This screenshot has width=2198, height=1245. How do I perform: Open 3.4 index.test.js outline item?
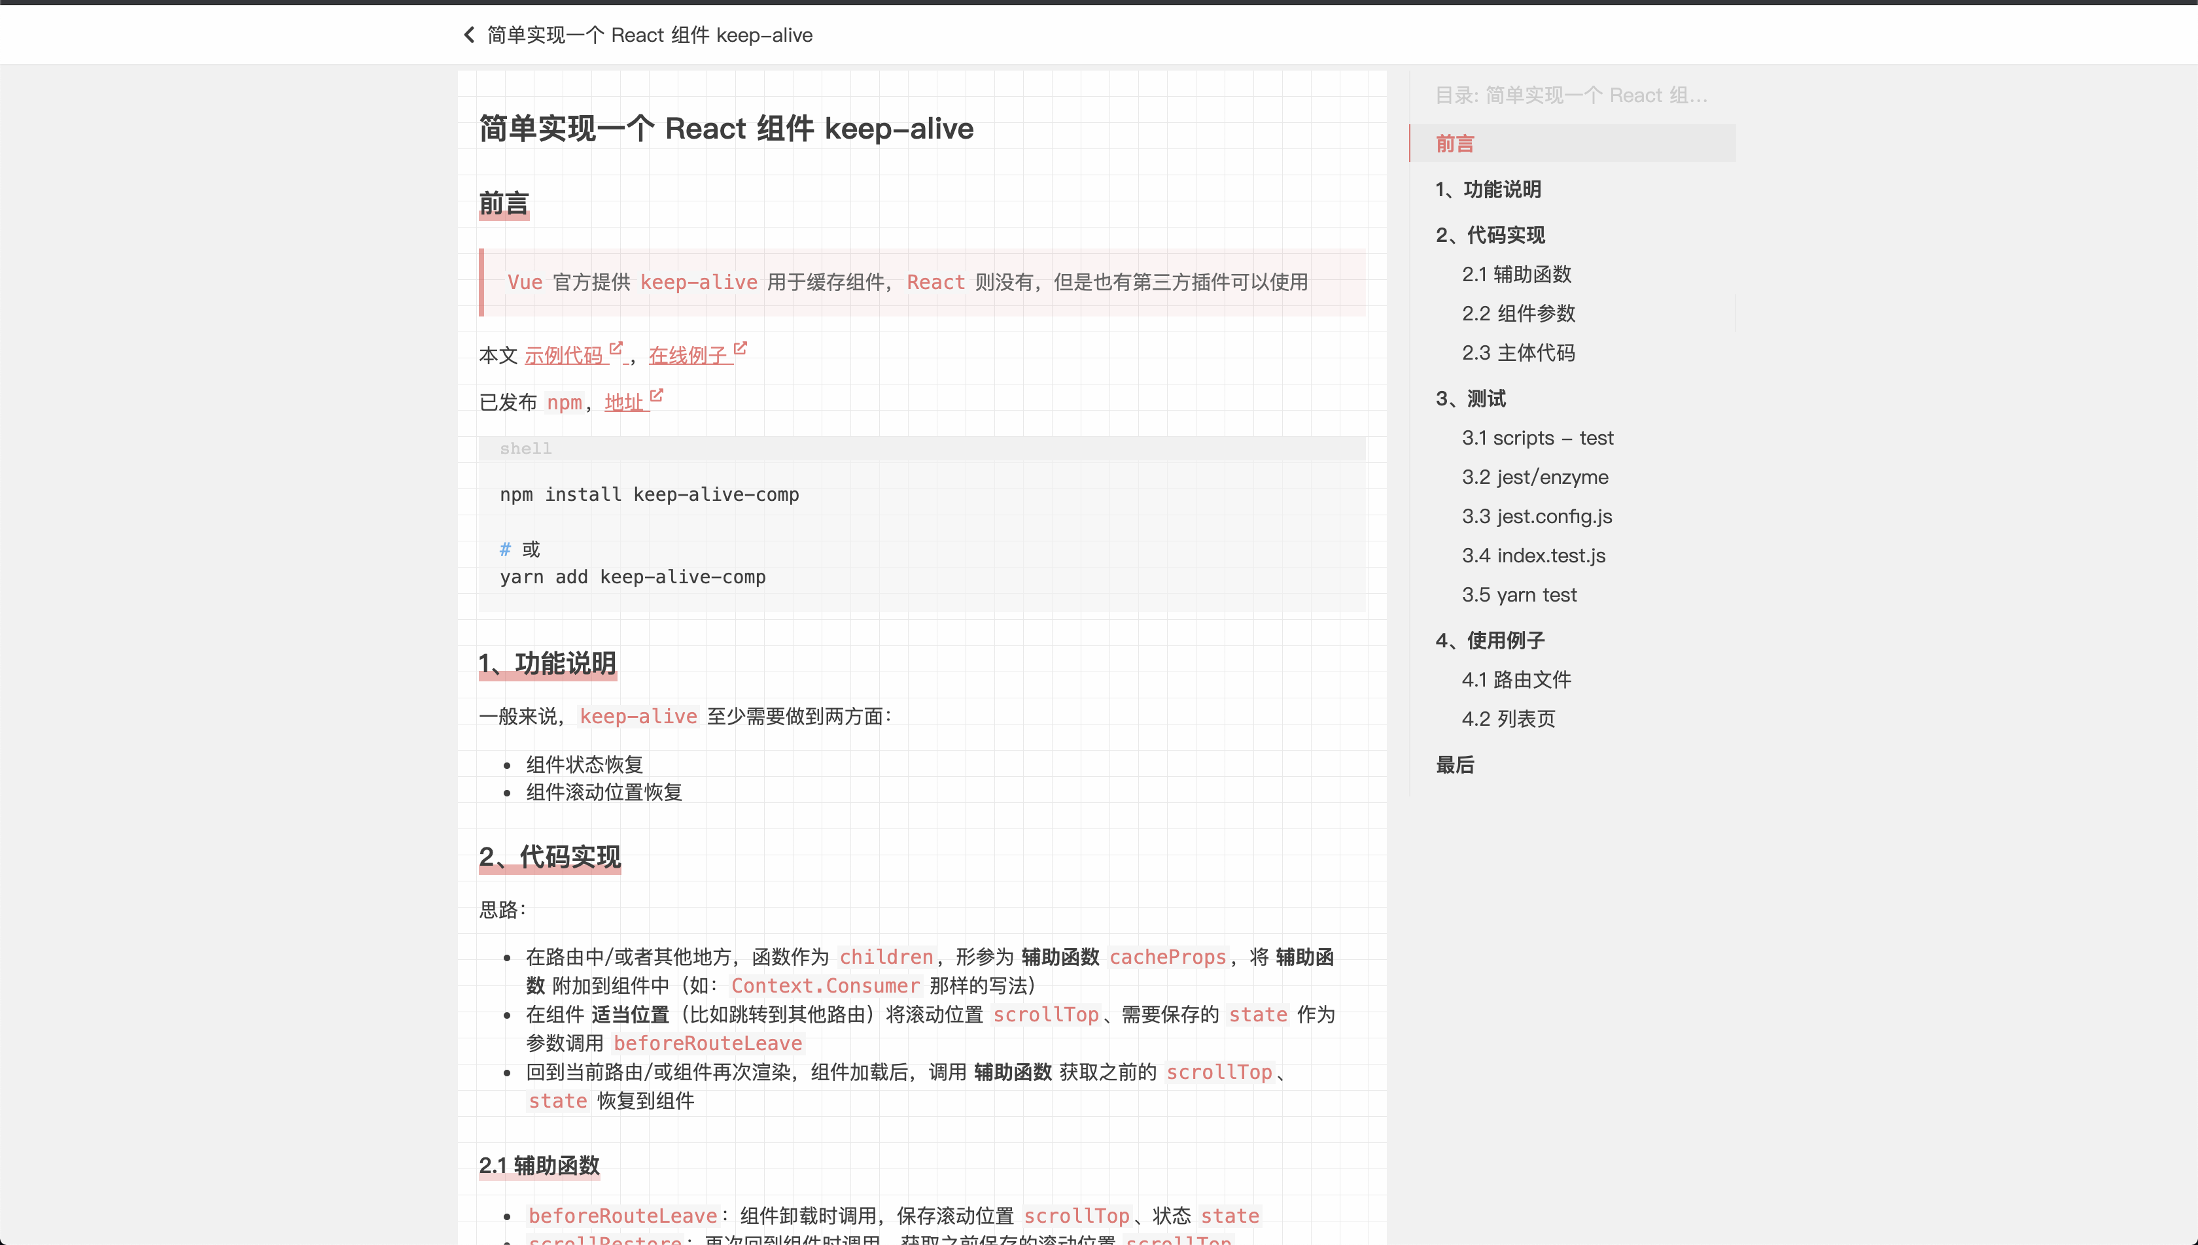1533,556
